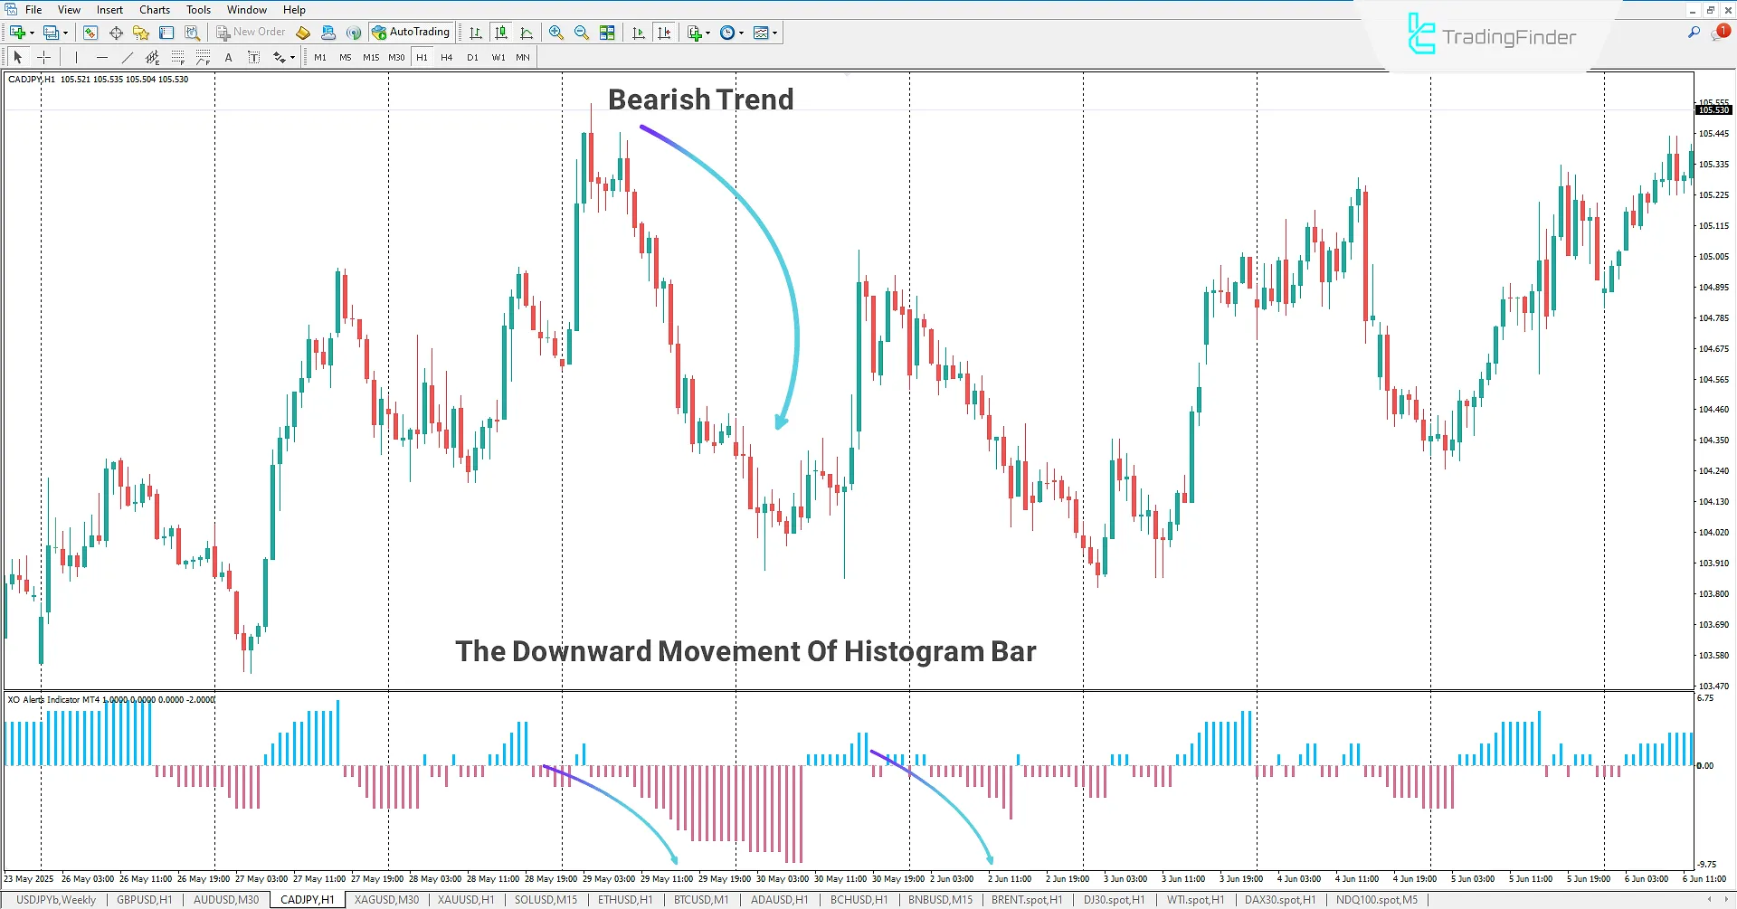Open the Market Watch panel

(90, 32)
